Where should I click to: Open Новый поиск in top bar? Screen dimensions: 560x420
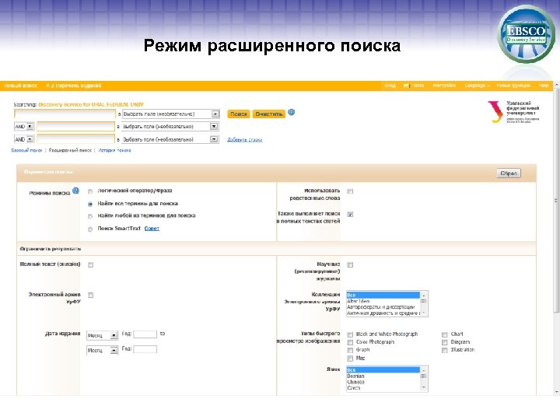pyautogui.click(x=21, y=86)
